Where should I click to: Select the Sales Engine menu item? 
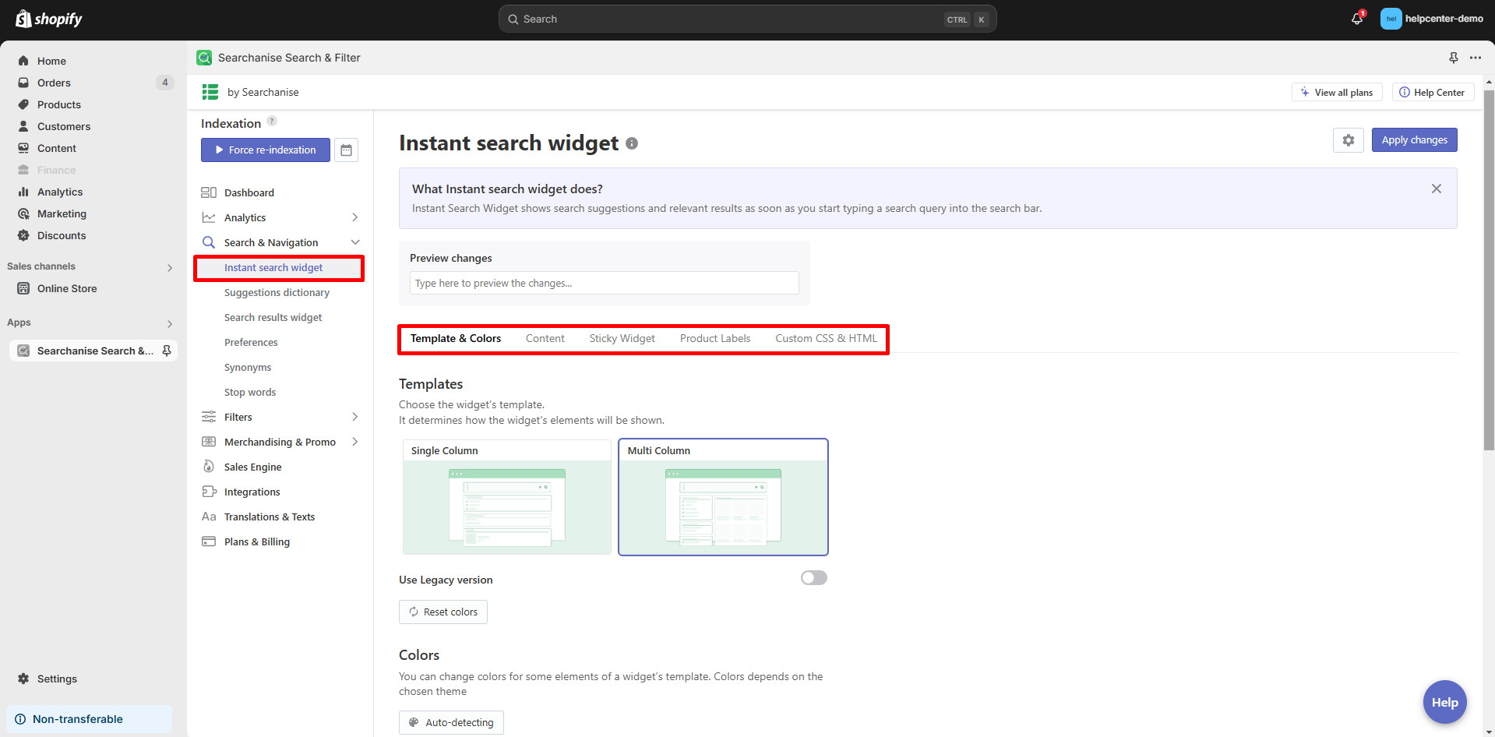(251, 467)
